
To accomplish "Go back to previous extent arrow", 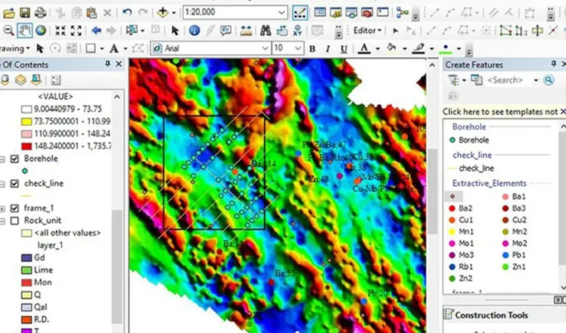I will (96, 30).
